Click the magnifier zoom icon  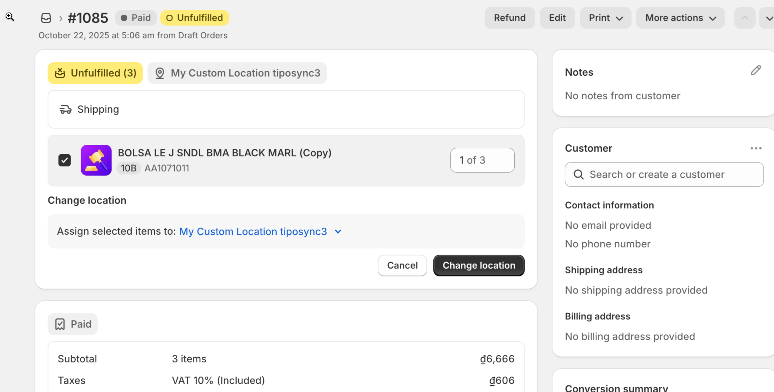(10, 16)
